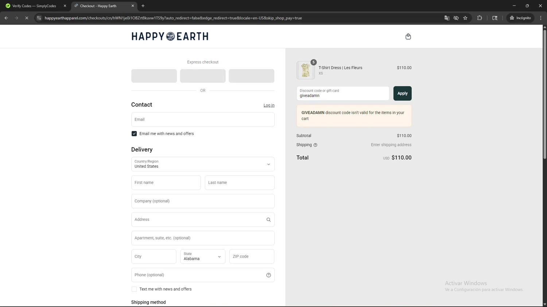Select the middle express checkout button
This screenshot has width=547, height=307.
click(x=203, y=76)
